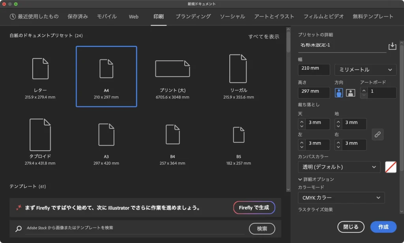Screen dimensions: 404x243
Task: Click the Firefly sparkle icon
Action: coord(19,207)
